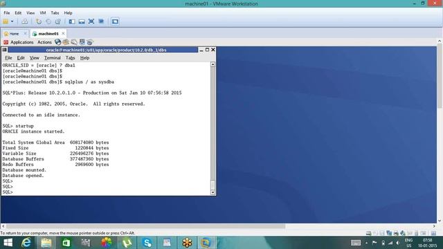Open the terminal Edit menu

tap(21, 58)
